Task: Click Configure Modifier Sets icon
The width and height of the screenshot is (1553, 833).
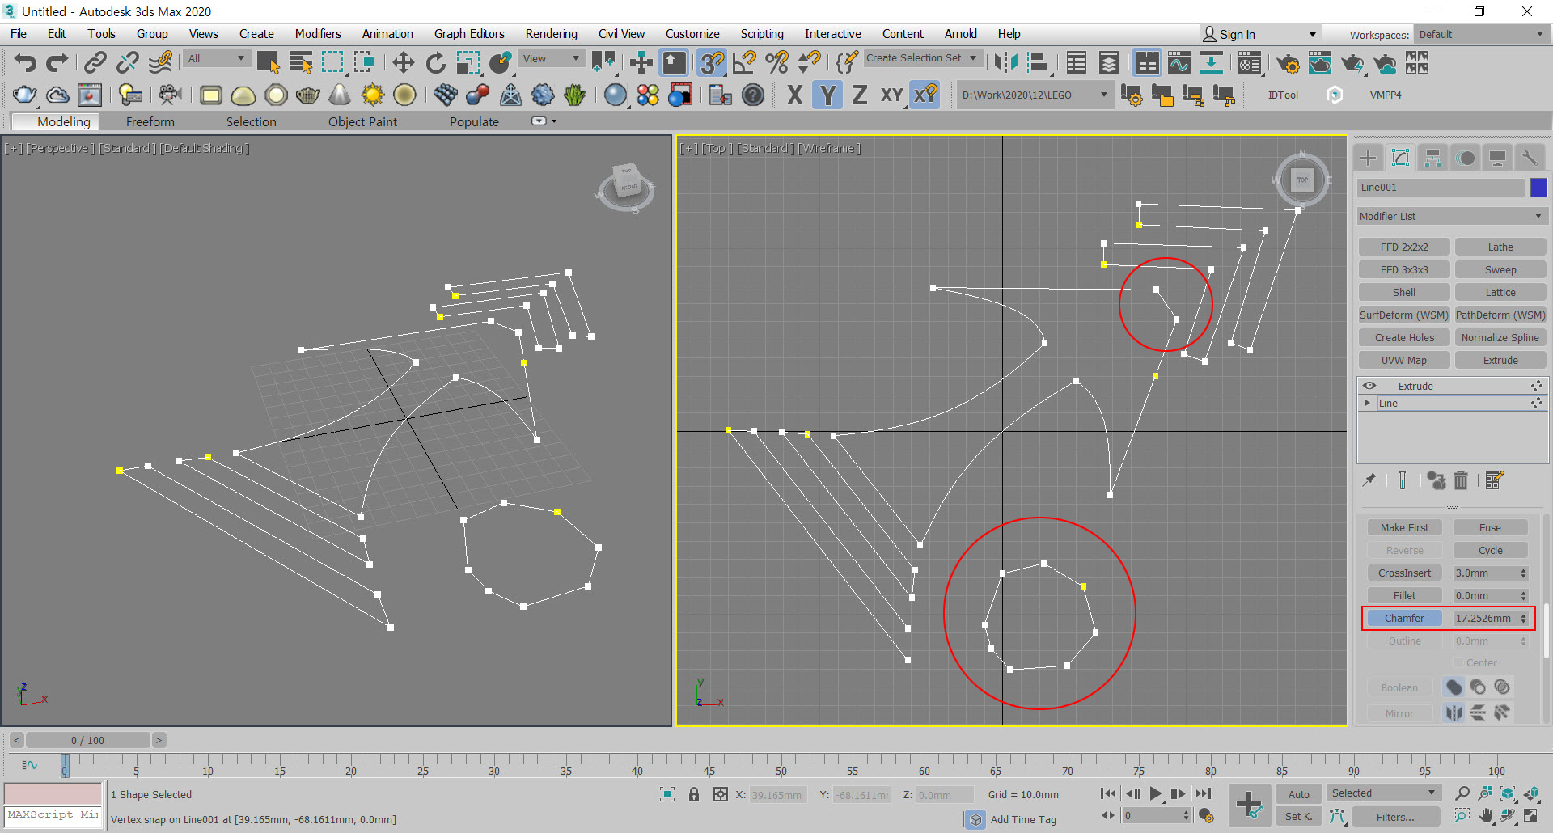Action: [1494, 480]
